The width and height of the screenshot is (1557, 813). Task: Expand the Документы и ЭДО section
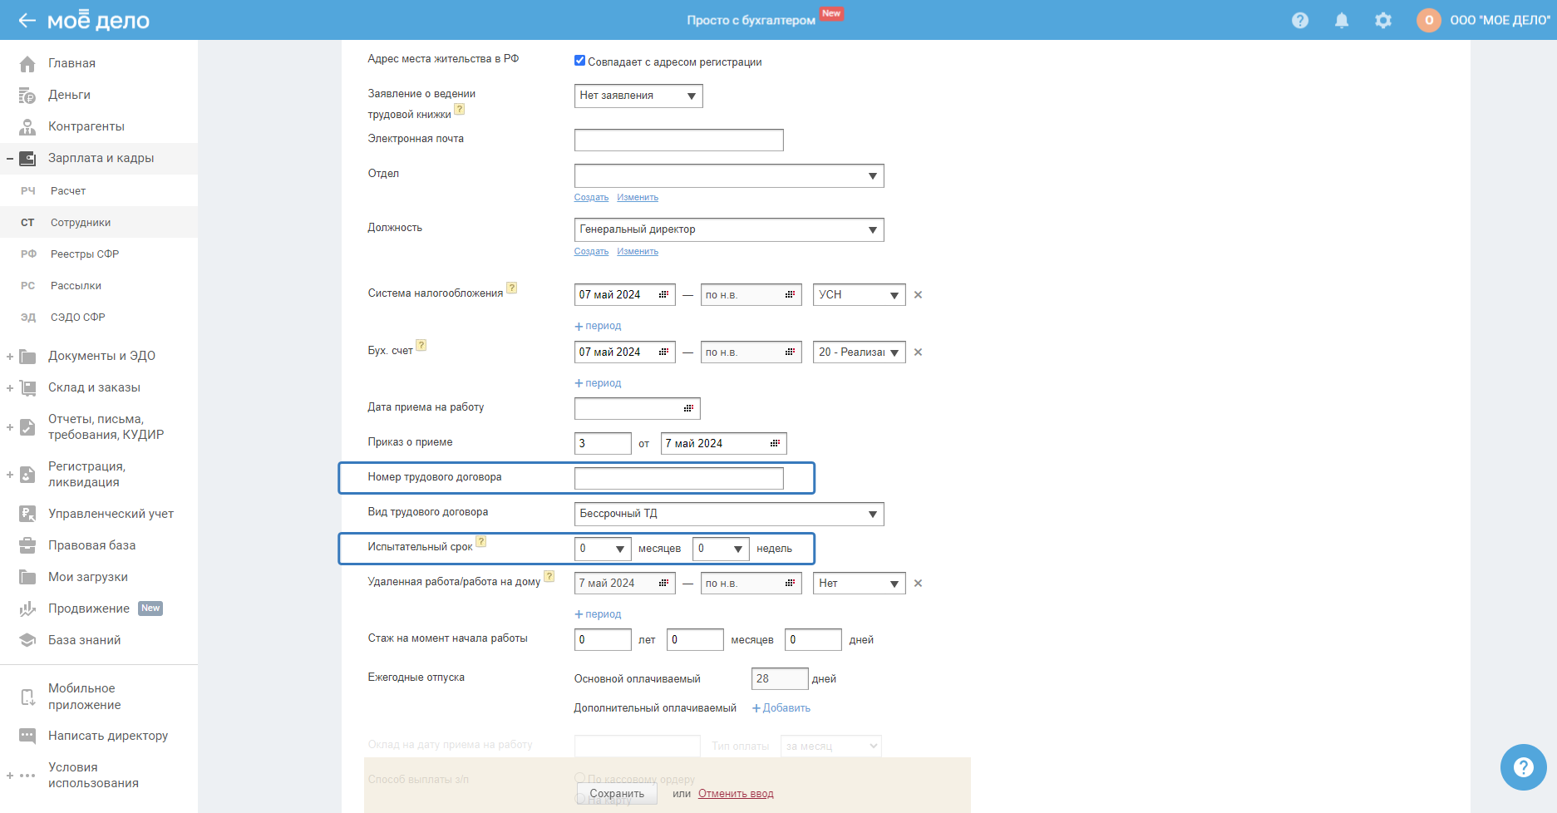10,357
